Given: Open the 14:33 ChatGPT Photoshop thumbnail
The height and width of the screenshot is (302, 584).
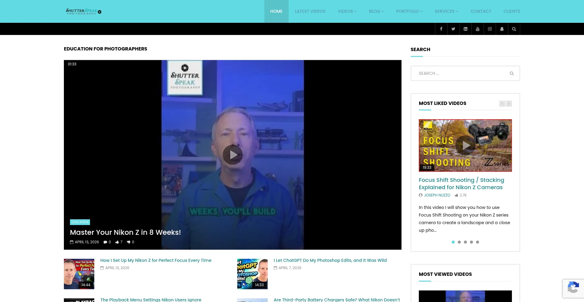Looking at the screenshot, I should (252, 274).
